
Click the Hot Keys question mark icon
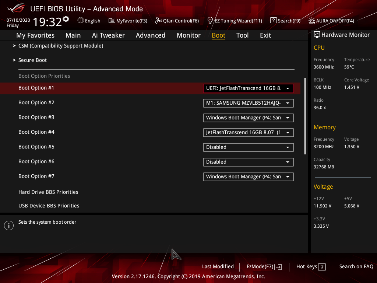tap(322, 267)
